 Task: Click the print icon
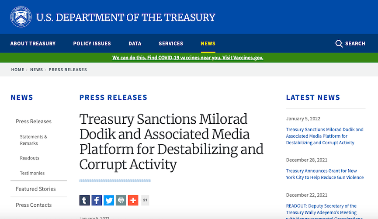pyautogui.click(x=121, y=200)
